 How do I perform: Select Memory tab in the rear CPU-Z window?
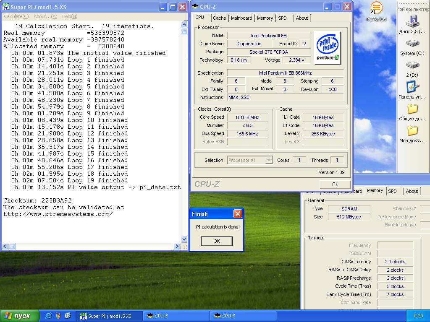point(375,191)
